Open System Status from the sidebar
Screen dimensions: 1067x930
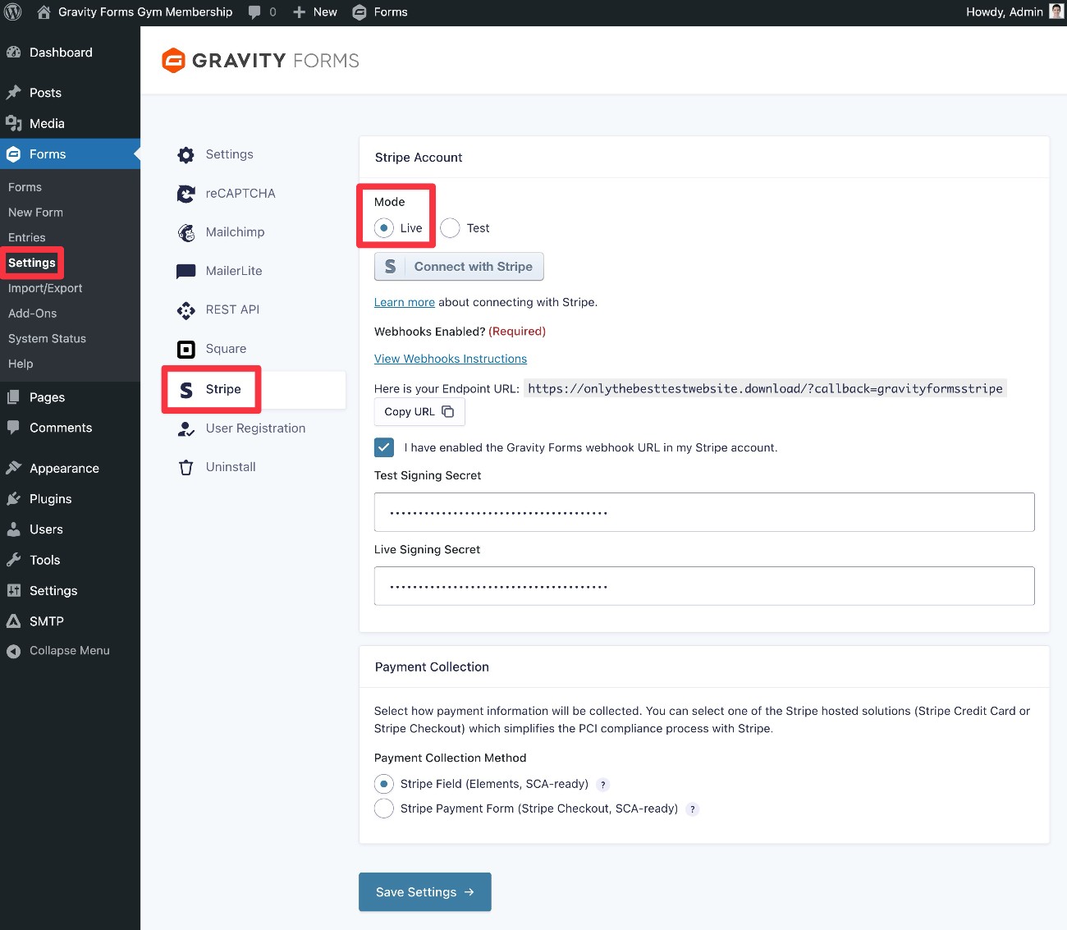pos(47,338)
